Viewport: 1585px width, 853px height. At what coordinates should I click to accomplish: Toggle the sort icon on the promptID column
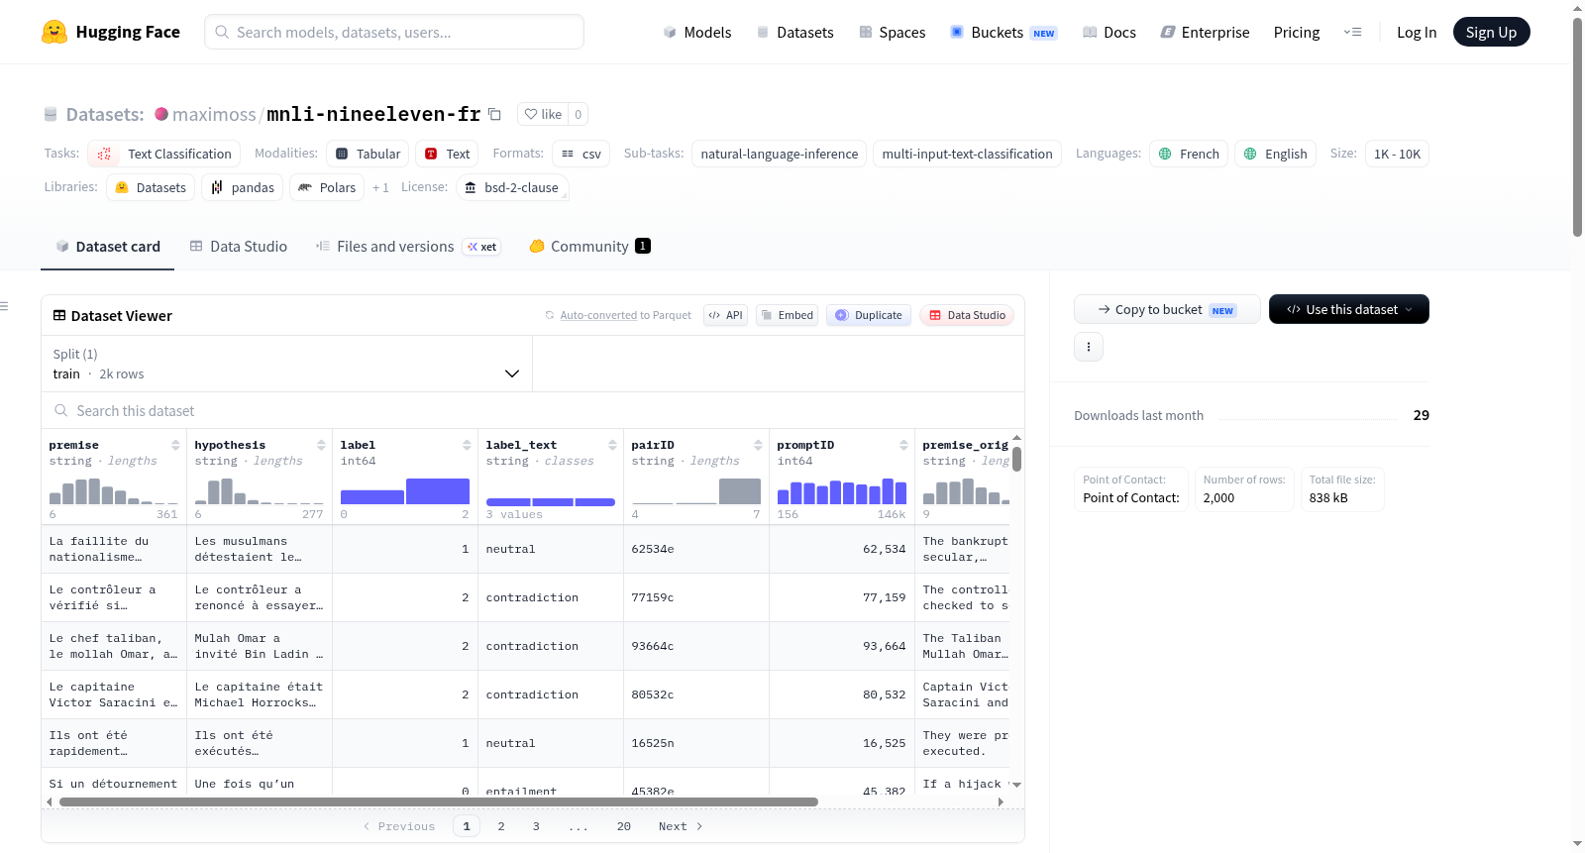point(903,445)
